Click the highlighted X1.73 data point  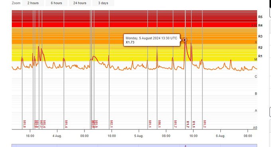click(x=185, y=40)
